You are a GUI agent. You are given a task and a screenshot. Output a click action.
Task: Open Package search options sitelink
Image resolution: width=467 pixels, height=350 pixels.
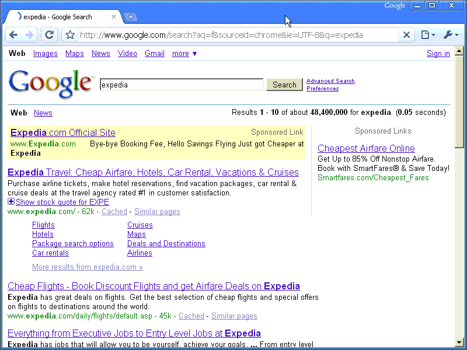[73, 243]
